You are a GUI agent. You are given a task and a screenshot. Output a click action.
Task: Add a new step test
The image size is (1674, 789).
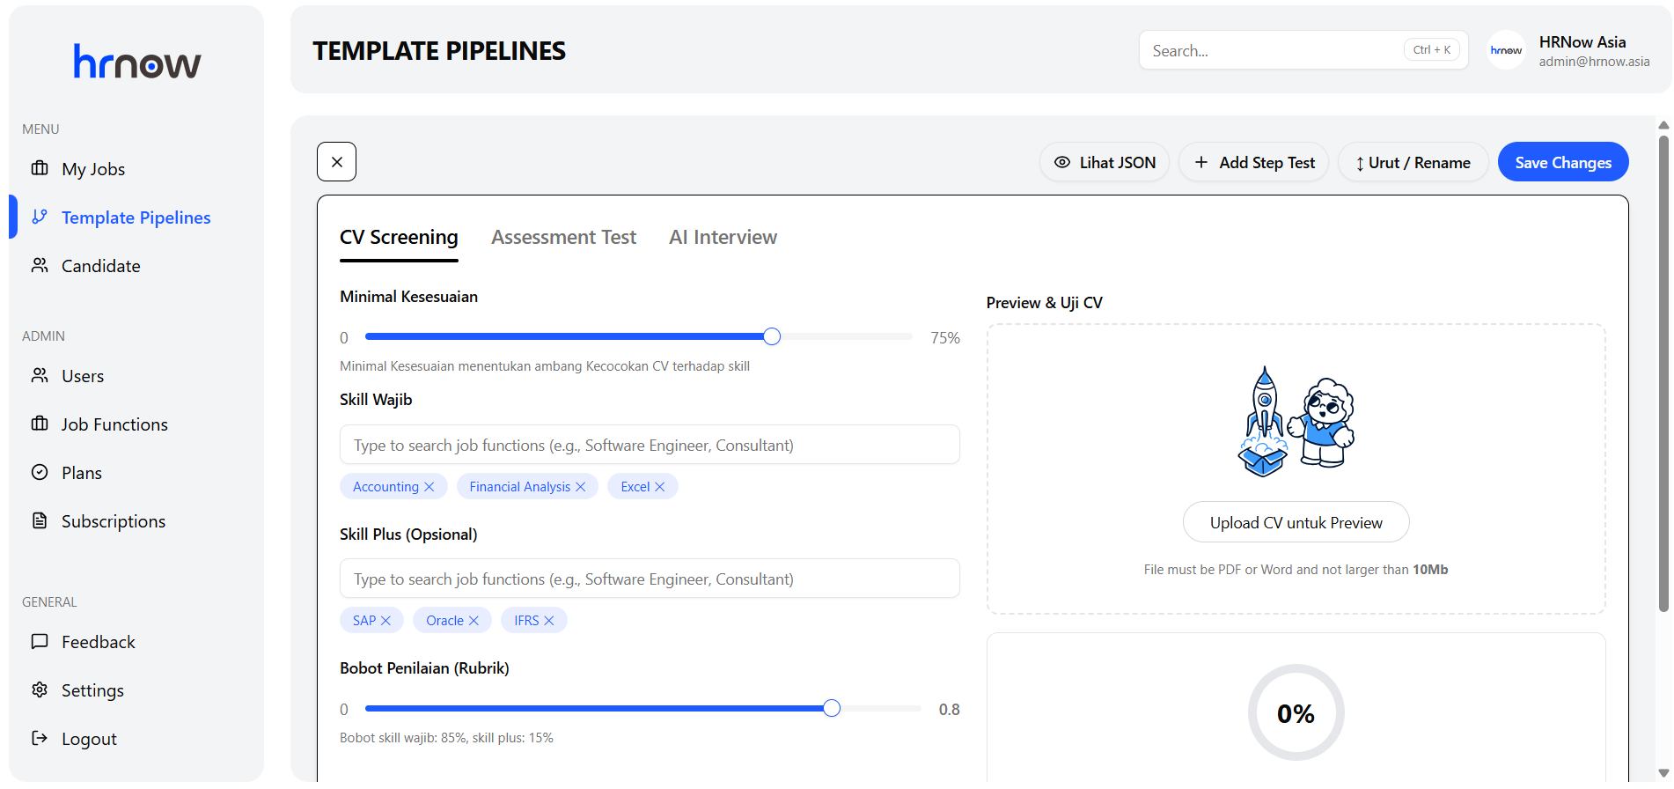1253,163
